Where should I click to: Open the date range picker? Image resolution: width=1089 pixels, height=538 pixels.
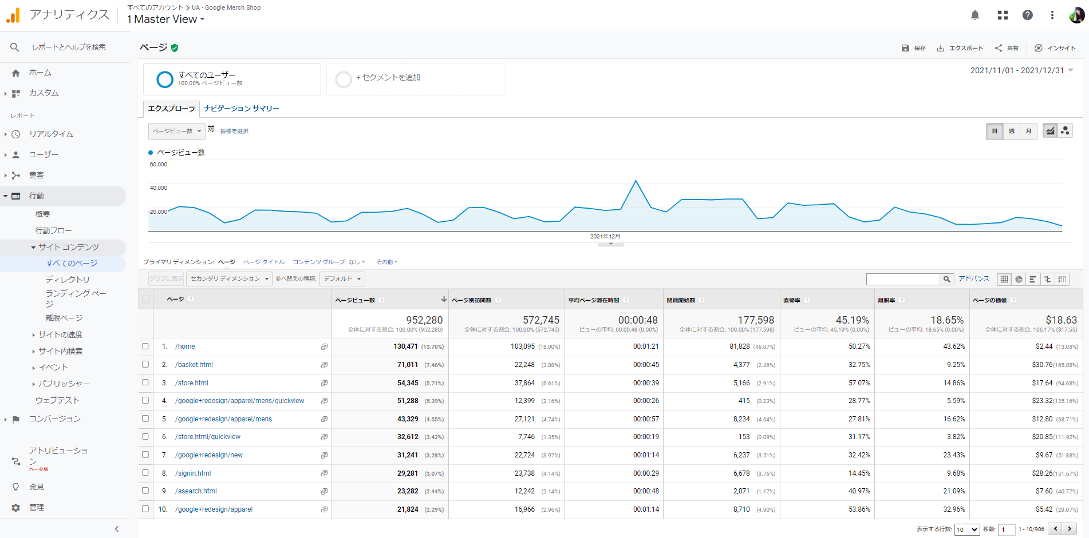point(1021,70)
